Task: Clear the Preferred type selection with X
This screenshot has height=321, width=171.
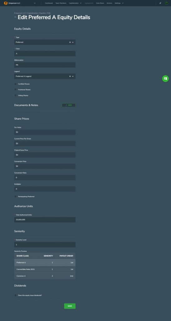Action: [x=70, y=42]
